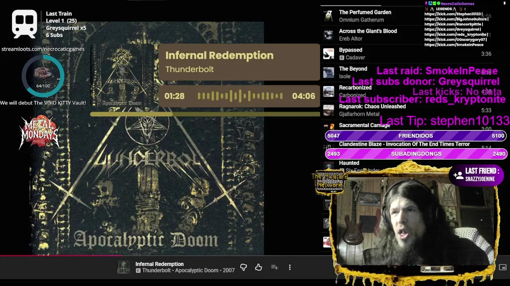Click The Perfumed Garden album thumbnail
This screenshot has height=286, width=510.
pos(328,16)
